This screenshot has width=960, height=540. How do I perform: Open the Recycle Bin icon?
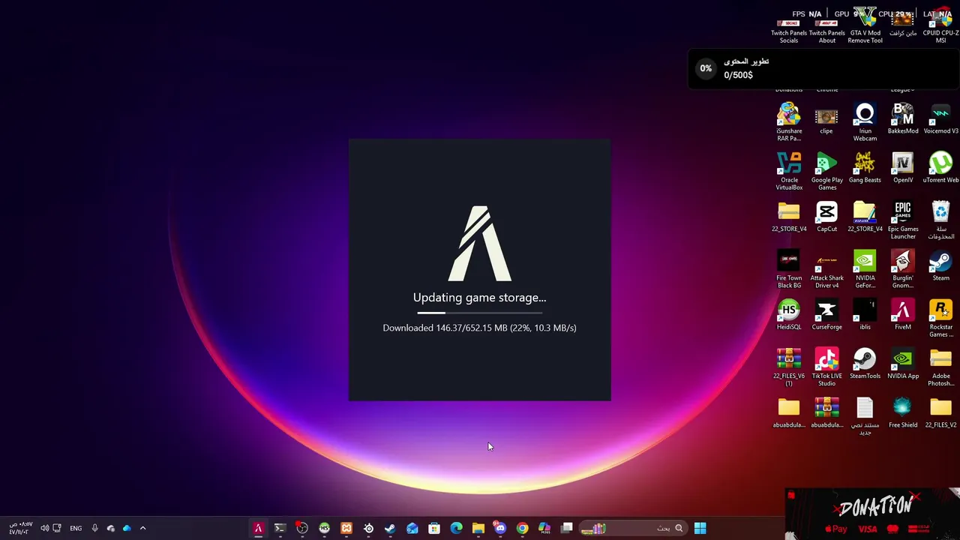940,220
